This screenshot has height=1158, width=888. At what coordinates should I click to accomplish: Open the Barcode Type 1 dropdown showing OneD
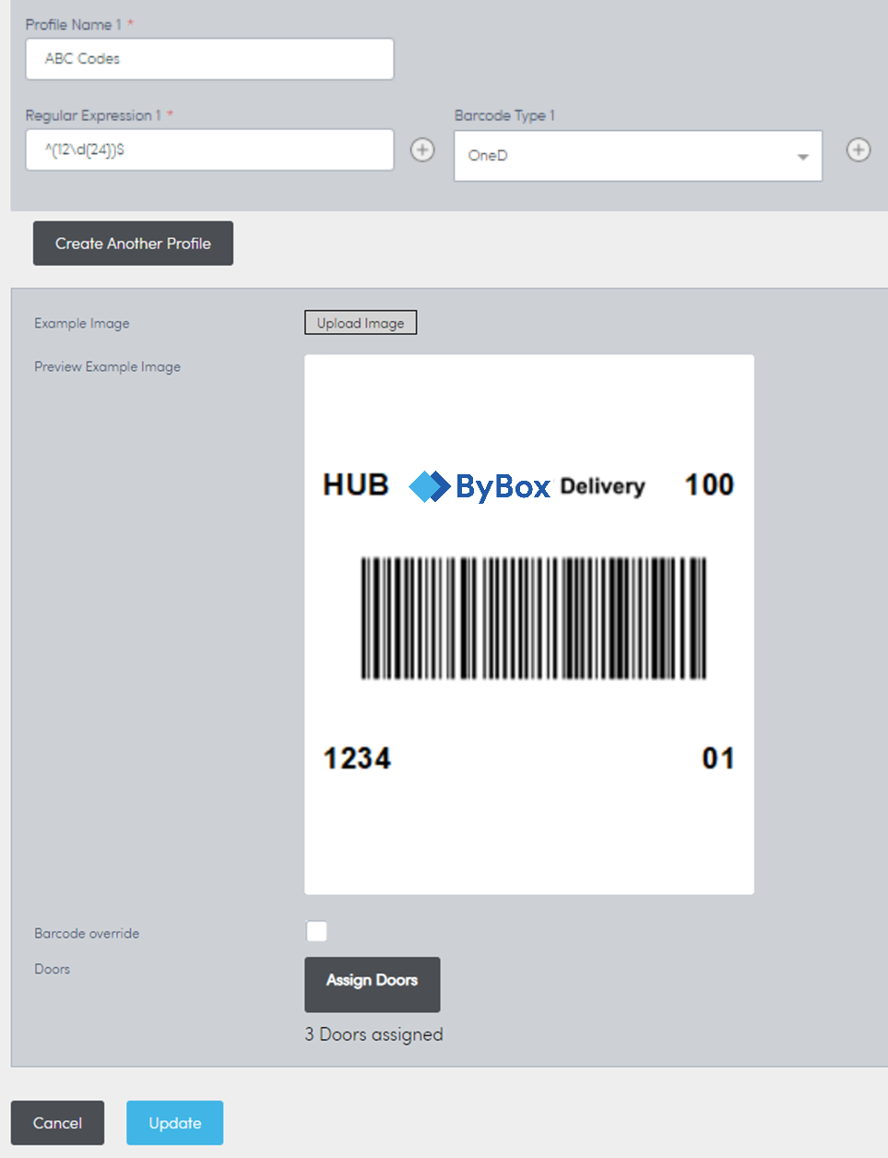pos(637,155)
